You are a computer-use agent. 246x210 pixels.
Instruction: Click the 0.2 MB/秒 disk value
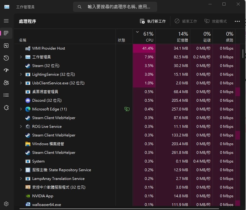(x=202, y=57)
